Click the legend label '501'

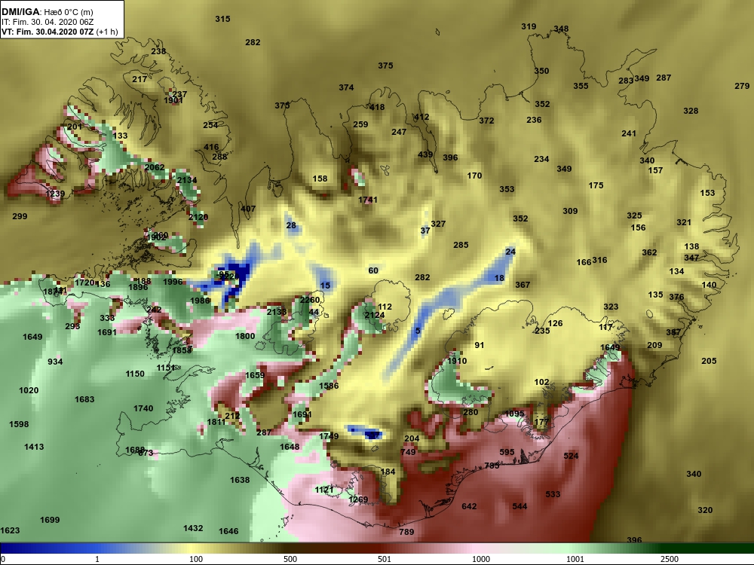385,559
